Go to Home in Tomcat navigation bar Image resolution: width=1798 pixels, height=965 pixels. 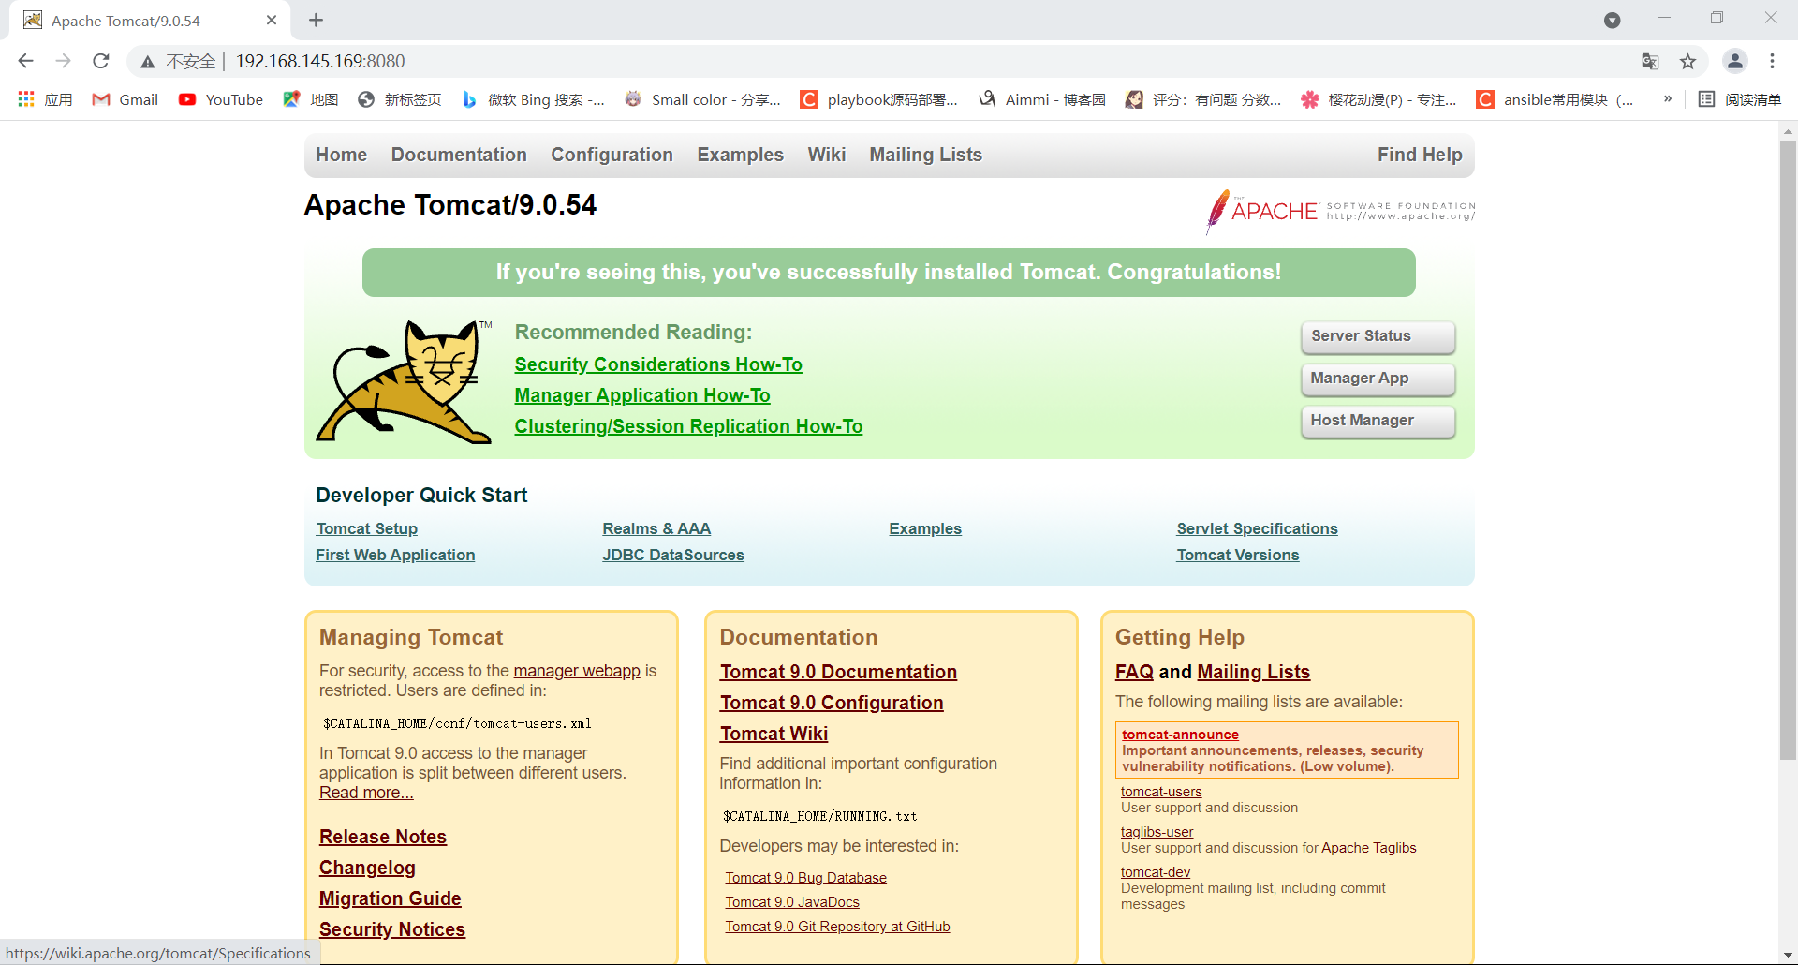click(x=342, y=155)
